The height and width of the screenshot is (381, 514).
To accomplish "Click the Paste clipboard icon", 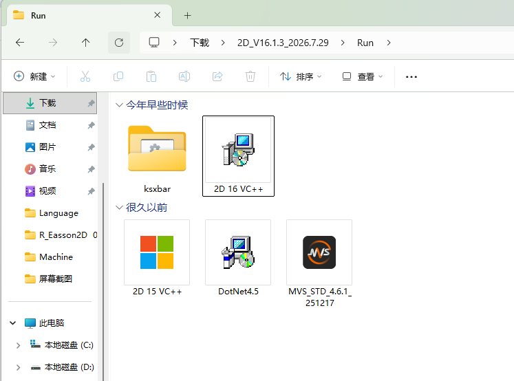I will 151,76.
